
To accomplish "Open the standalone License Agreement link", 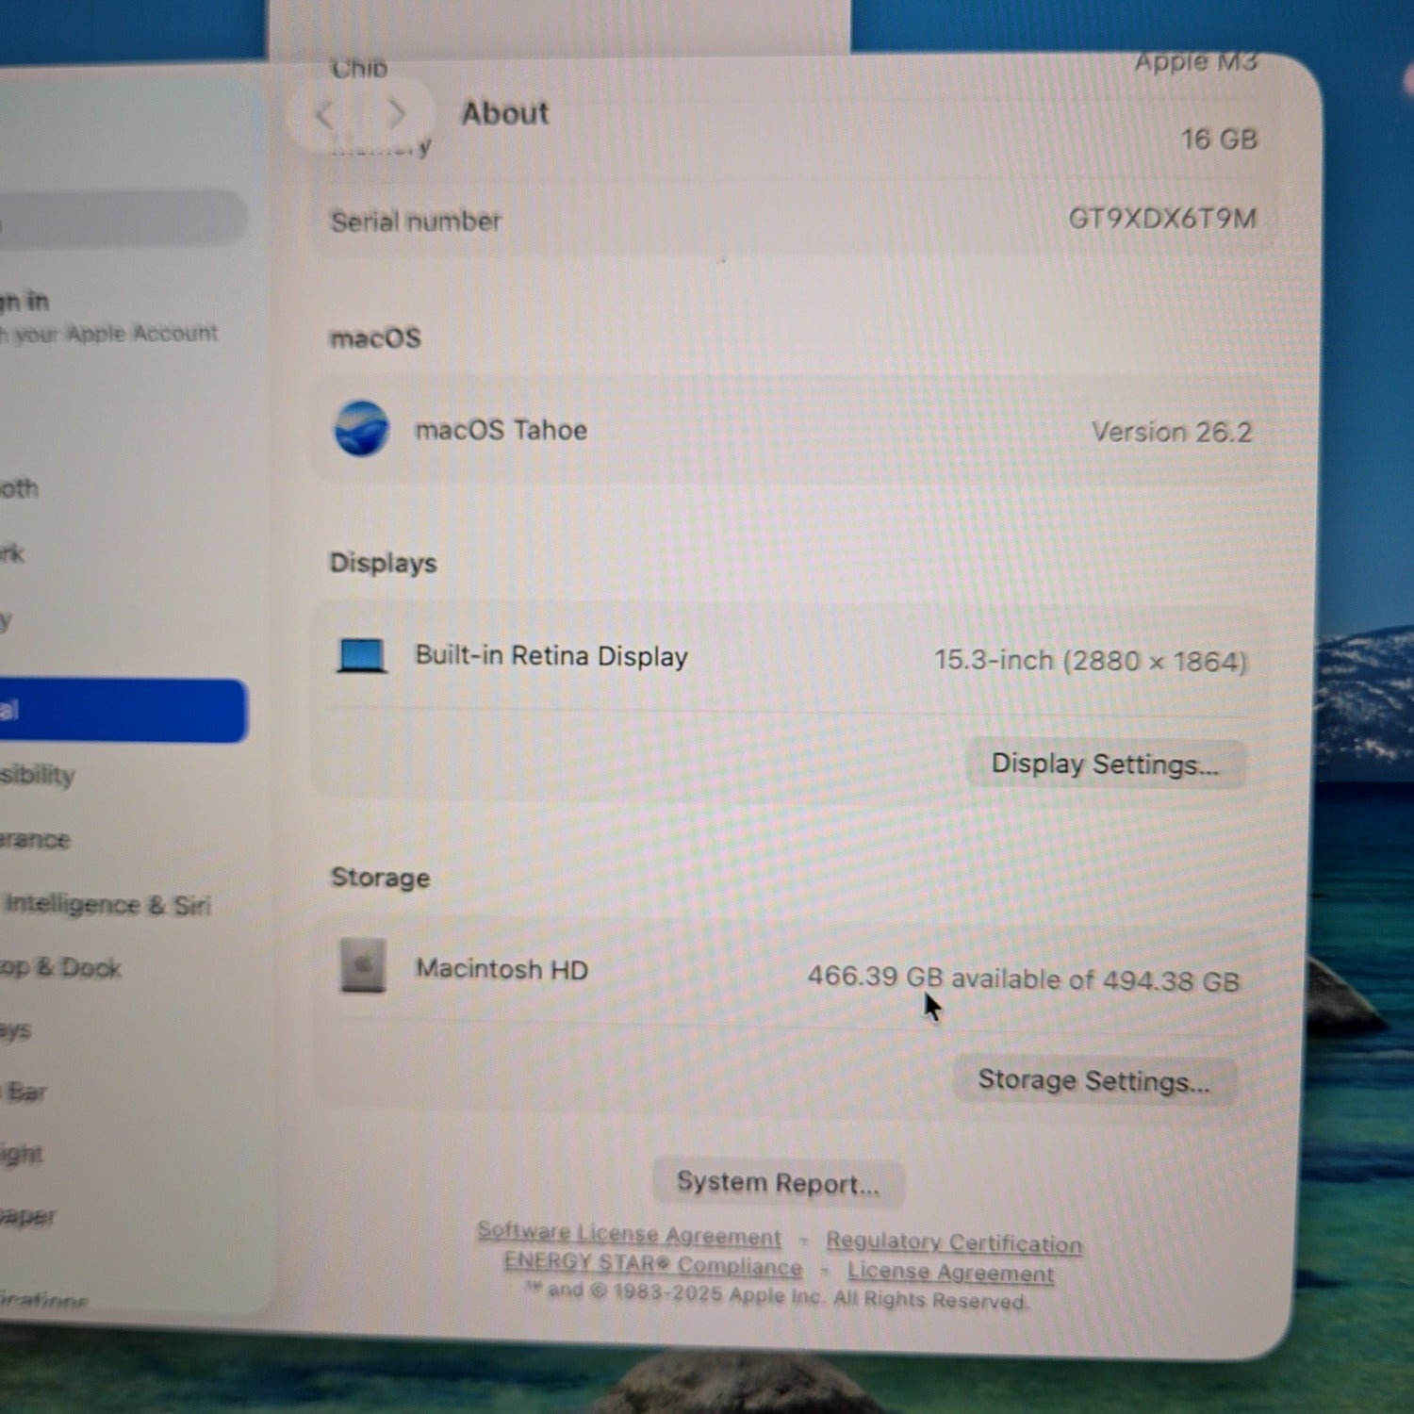I will tap(950, 1272).
